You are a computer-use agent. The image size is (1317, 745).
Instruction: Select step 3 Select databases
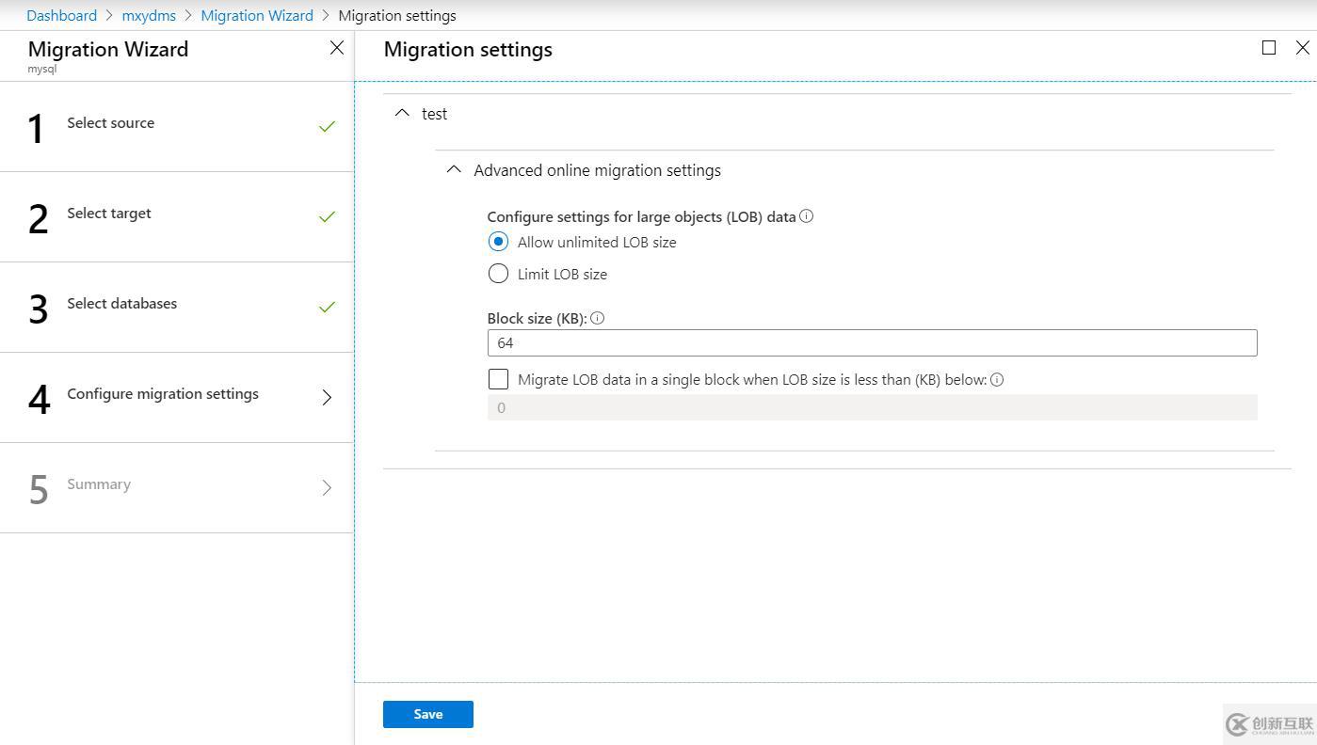(120, 303)
